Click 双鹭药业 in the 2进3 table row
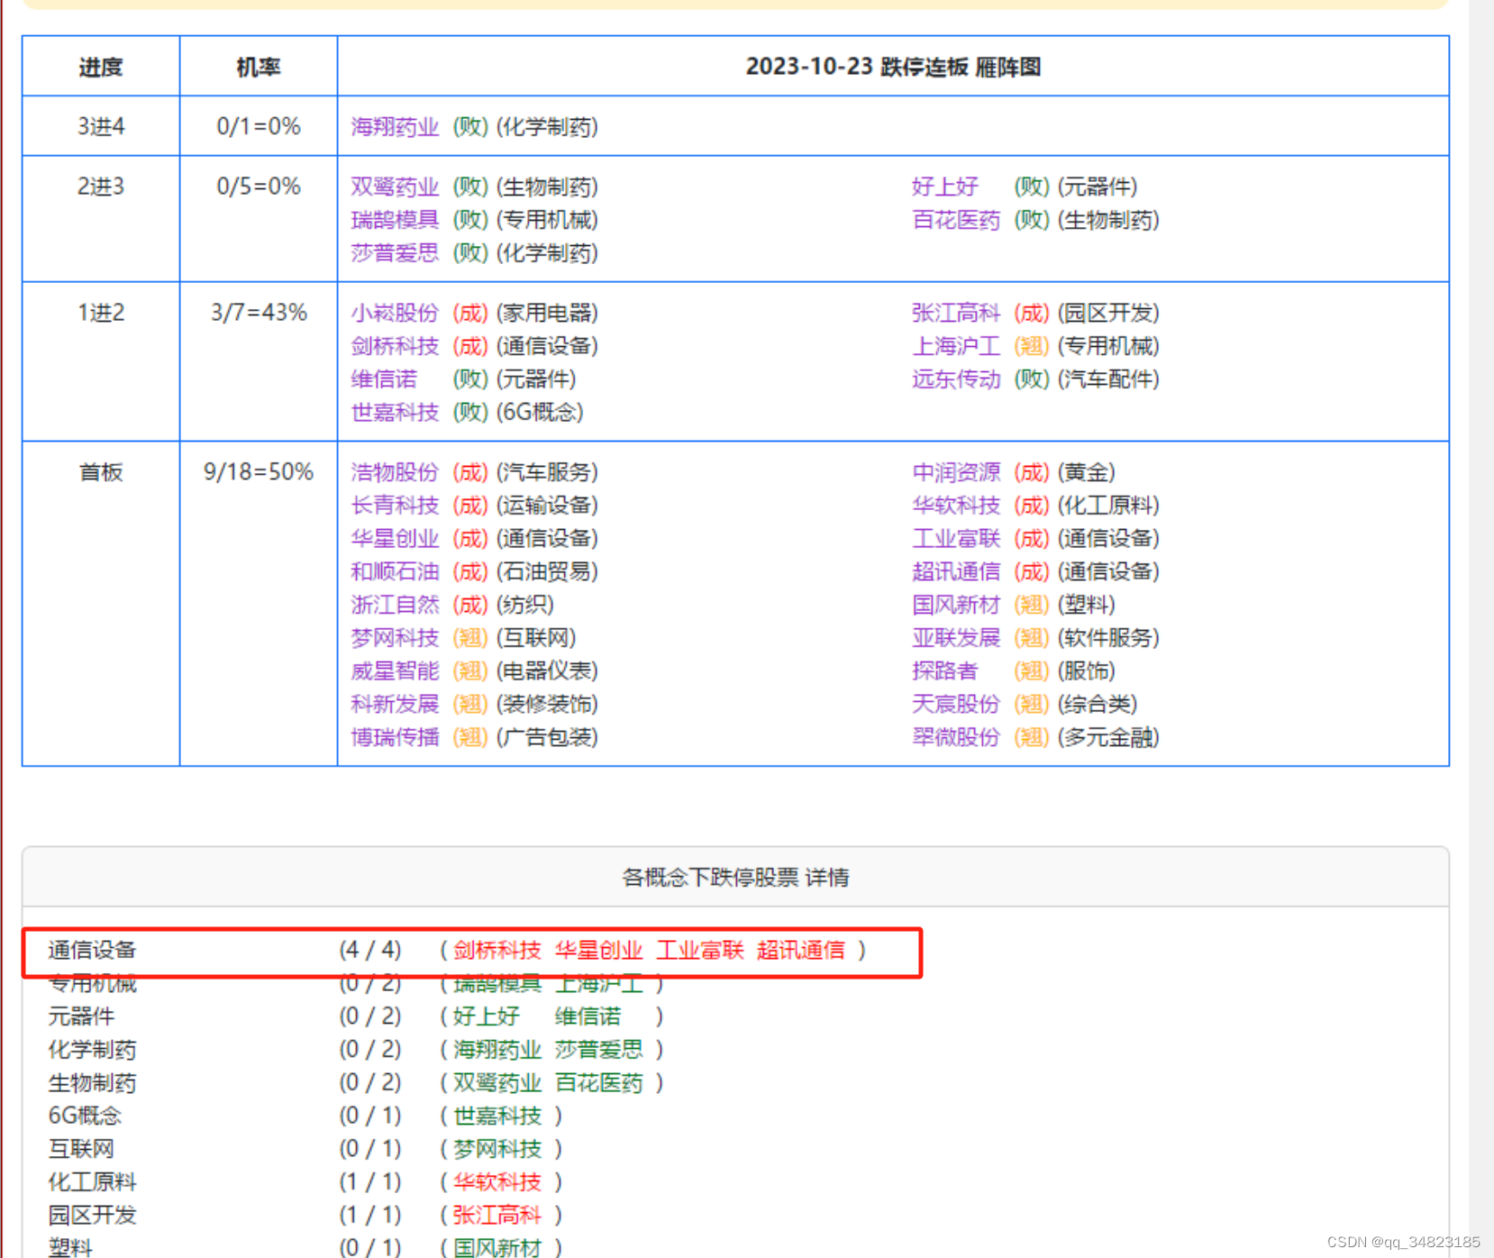The width and height of the screenshot is (1494, 1258). point(395,187)
